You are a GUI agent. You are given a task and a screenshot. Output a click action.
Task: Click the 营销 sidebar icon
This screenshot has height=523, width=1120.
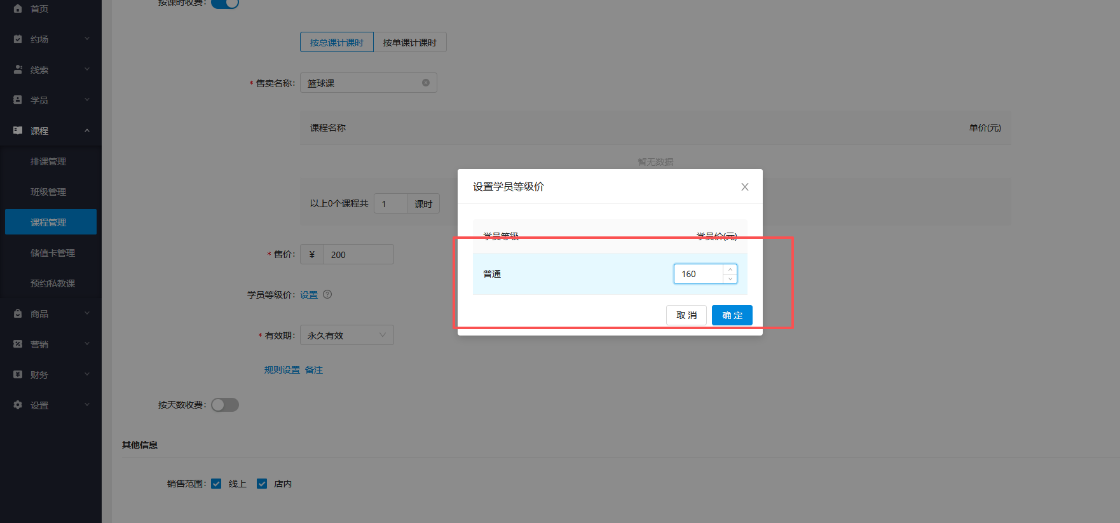point(18,344)
